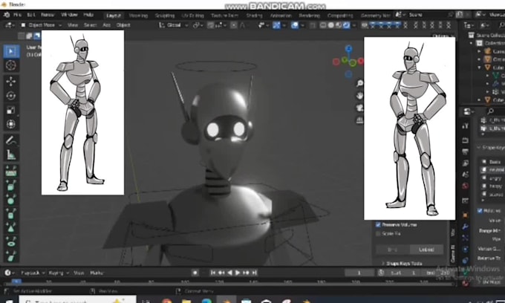Select Solid viewport shading
This screenshot has width=505, height=303.
coord(330,25)
